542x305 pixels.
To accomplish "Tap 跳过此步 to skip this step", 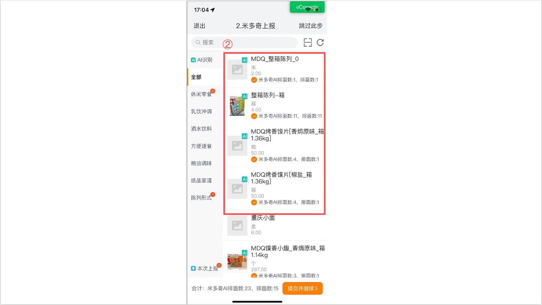I will [x=311, y=26].
